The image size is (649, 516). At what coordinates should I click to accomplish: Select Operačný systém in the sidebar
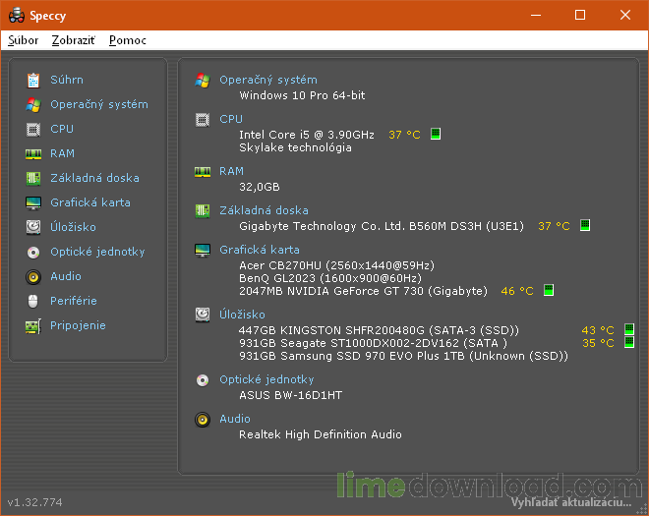[x=98, y=104]
